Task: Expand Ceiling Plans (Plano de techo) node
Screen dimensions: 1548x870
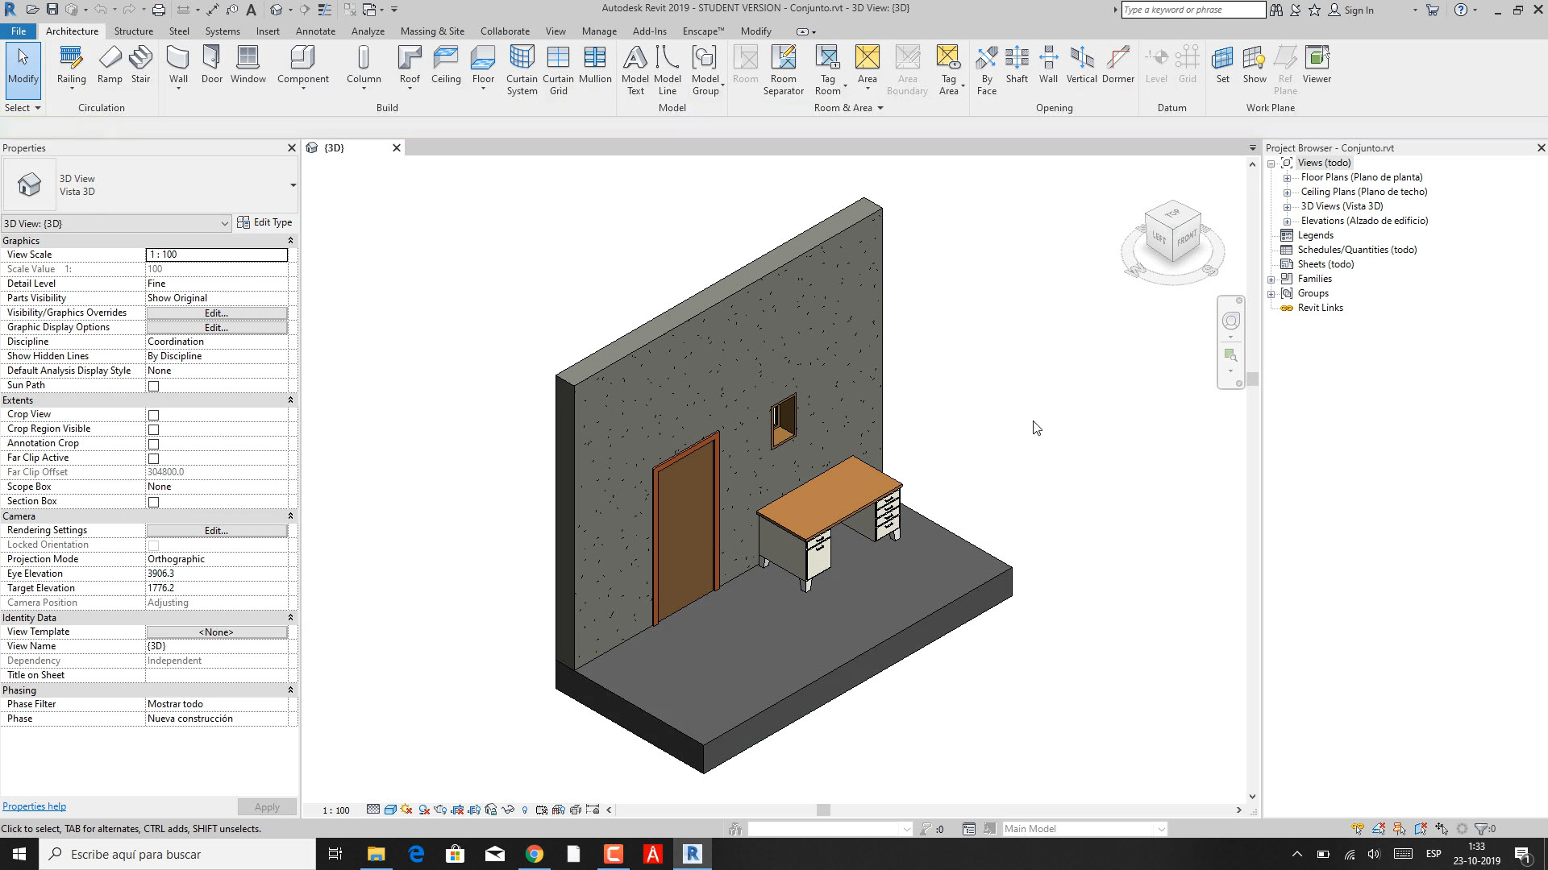Action: 1287,193
